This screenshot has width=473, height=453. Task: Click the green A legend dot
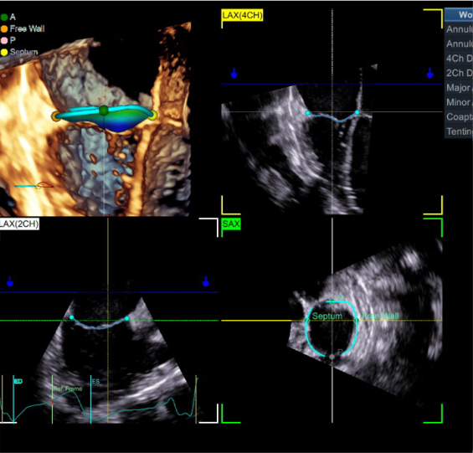pos(4,18)
